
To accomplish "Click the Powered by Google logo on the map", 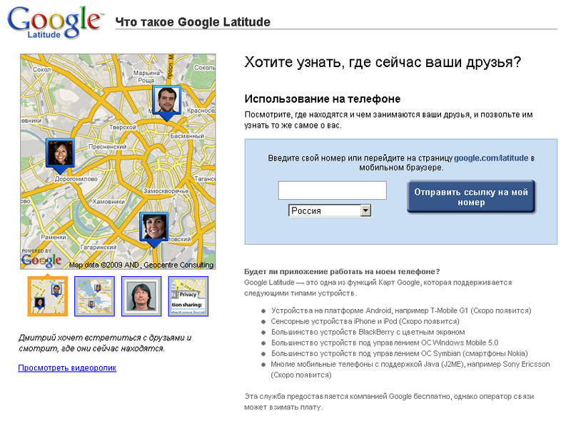I will [x=41, y=258].
